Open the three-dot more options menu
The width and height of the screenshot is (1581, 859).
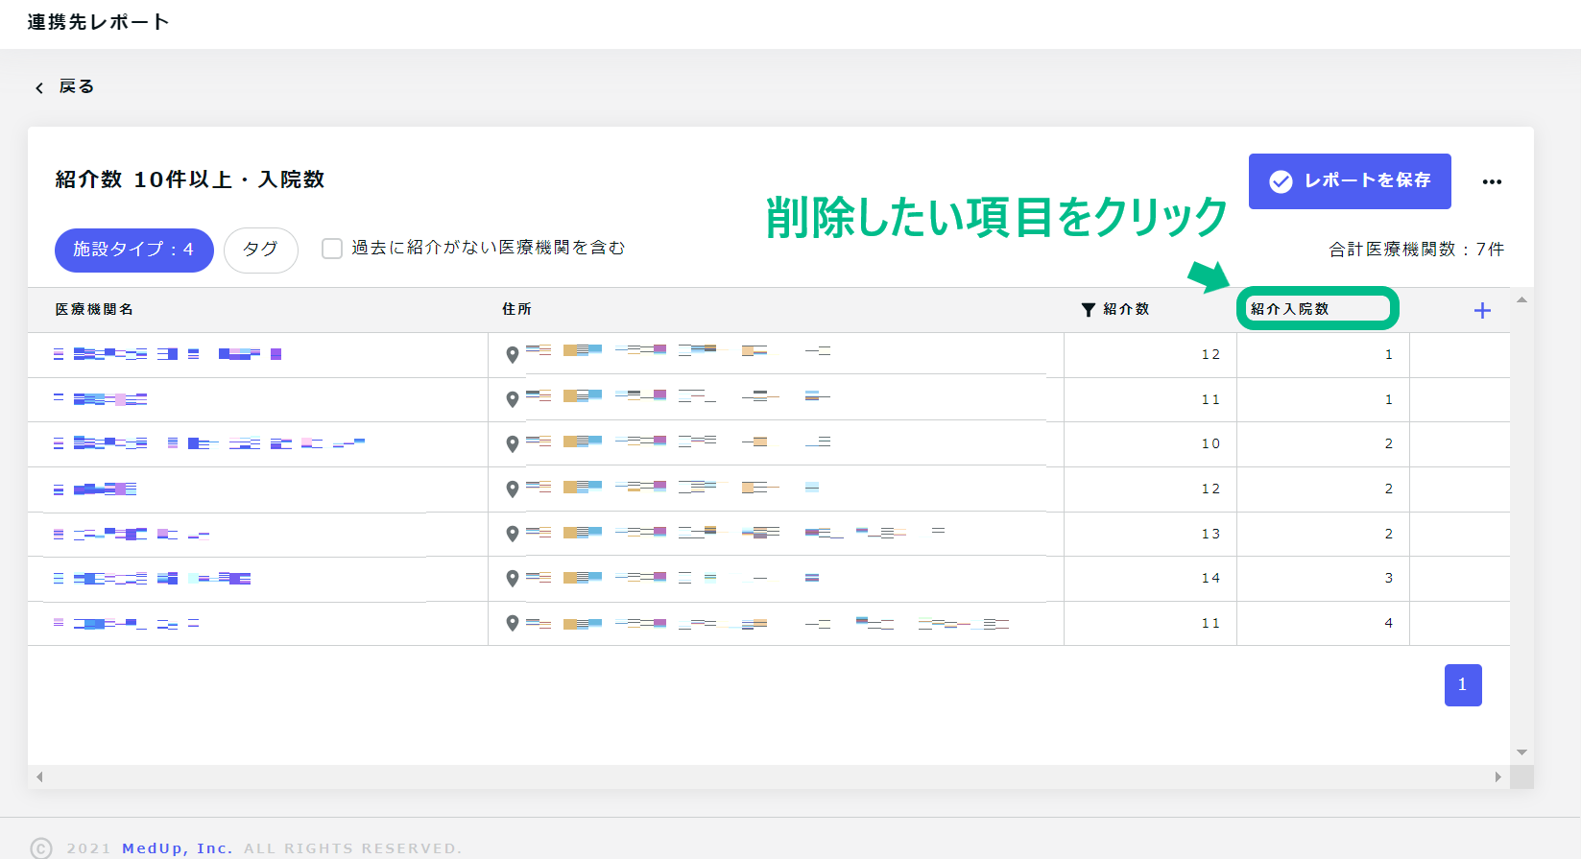[1492, 181]
